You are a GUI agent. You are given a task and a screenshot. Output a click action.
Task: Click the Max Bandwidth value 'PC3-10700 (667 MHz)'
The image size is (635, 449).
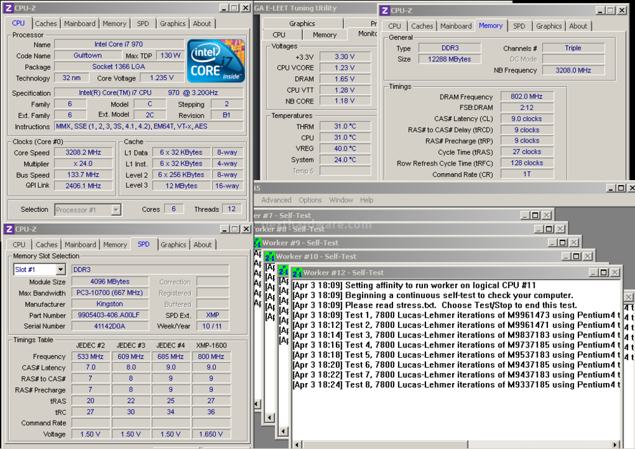click(110, 292)
